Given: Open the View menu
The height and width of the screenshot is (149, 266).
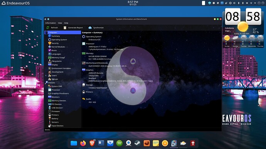Looking at the screenshot, I should click(60, 23).
